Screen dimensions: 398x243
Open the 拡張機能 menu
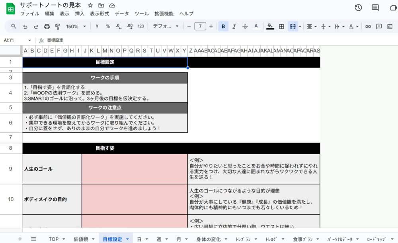tap(164, 13)
